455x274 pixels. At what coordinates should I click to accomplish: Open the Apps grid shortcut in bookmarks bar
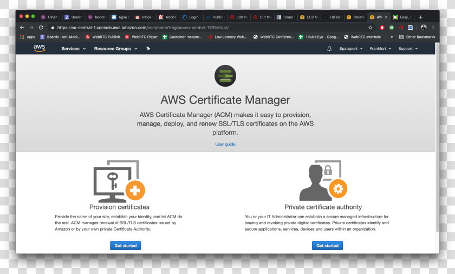28,37
